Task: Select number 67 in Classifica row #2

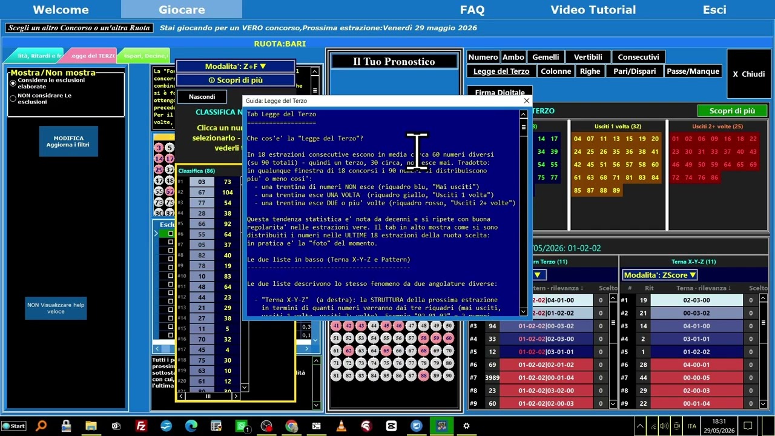Action: [202, 192]
